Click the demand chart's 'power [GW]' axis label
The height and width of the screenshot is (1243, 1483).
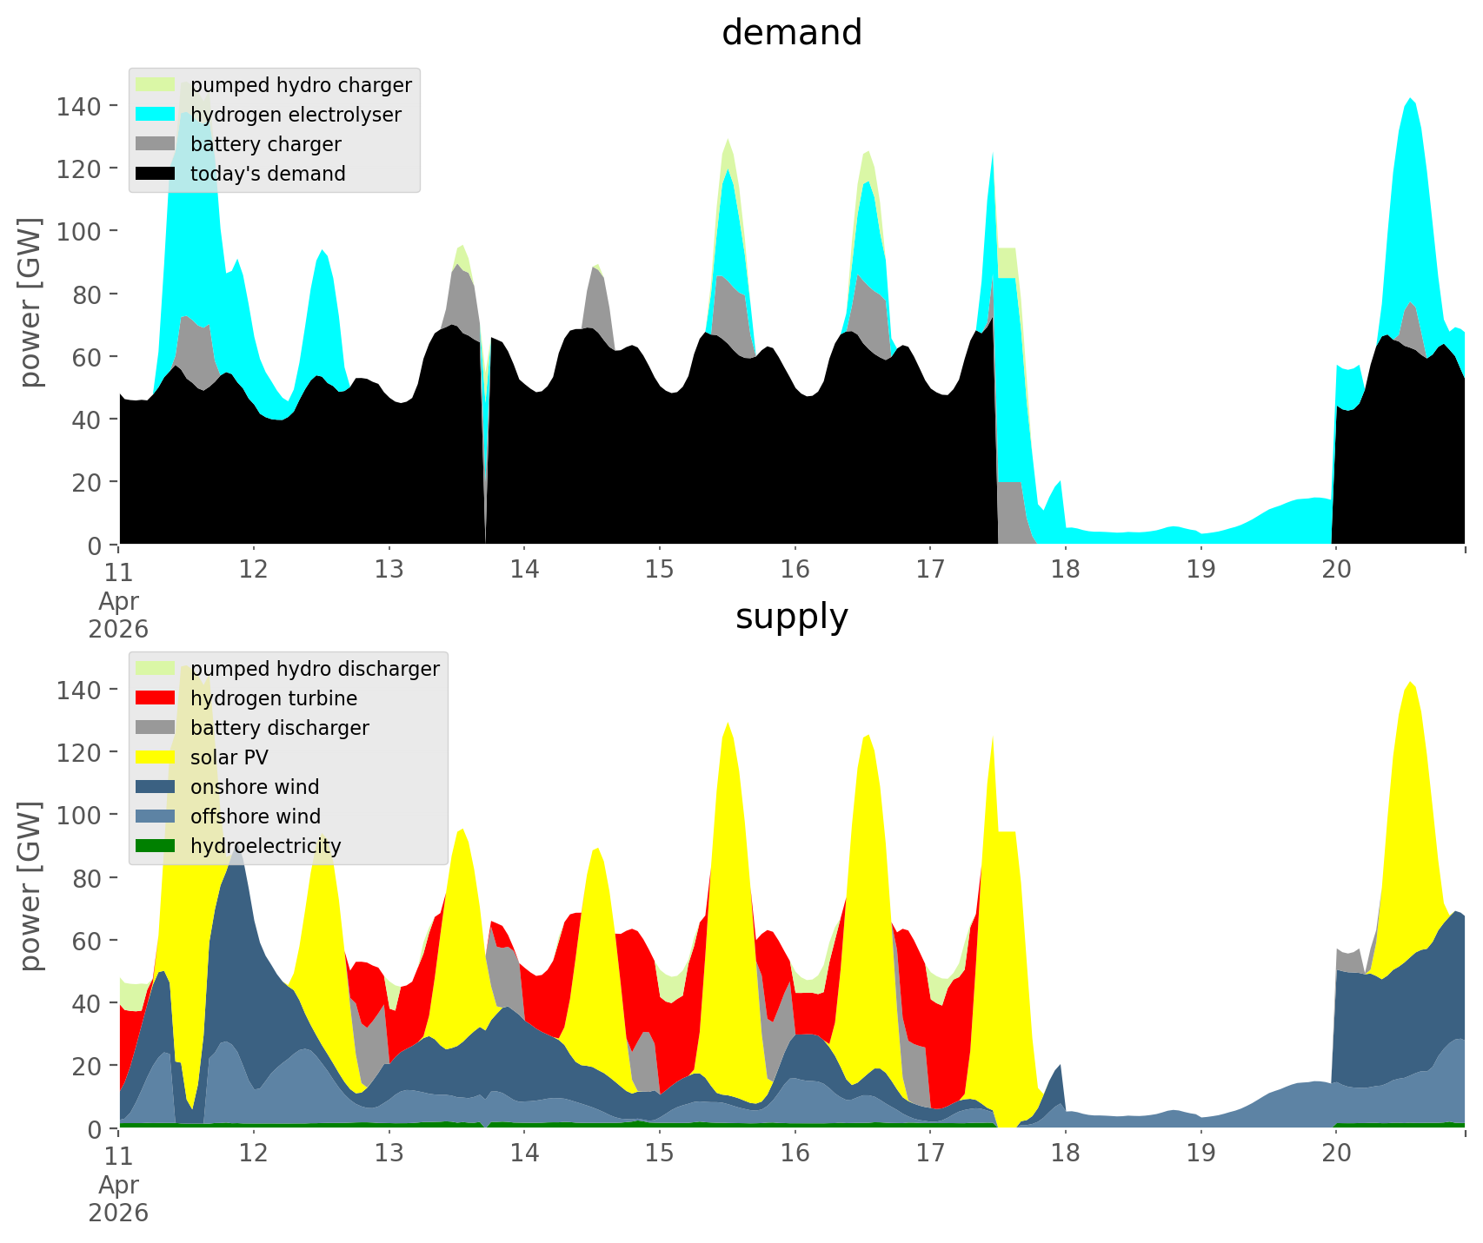30,303
